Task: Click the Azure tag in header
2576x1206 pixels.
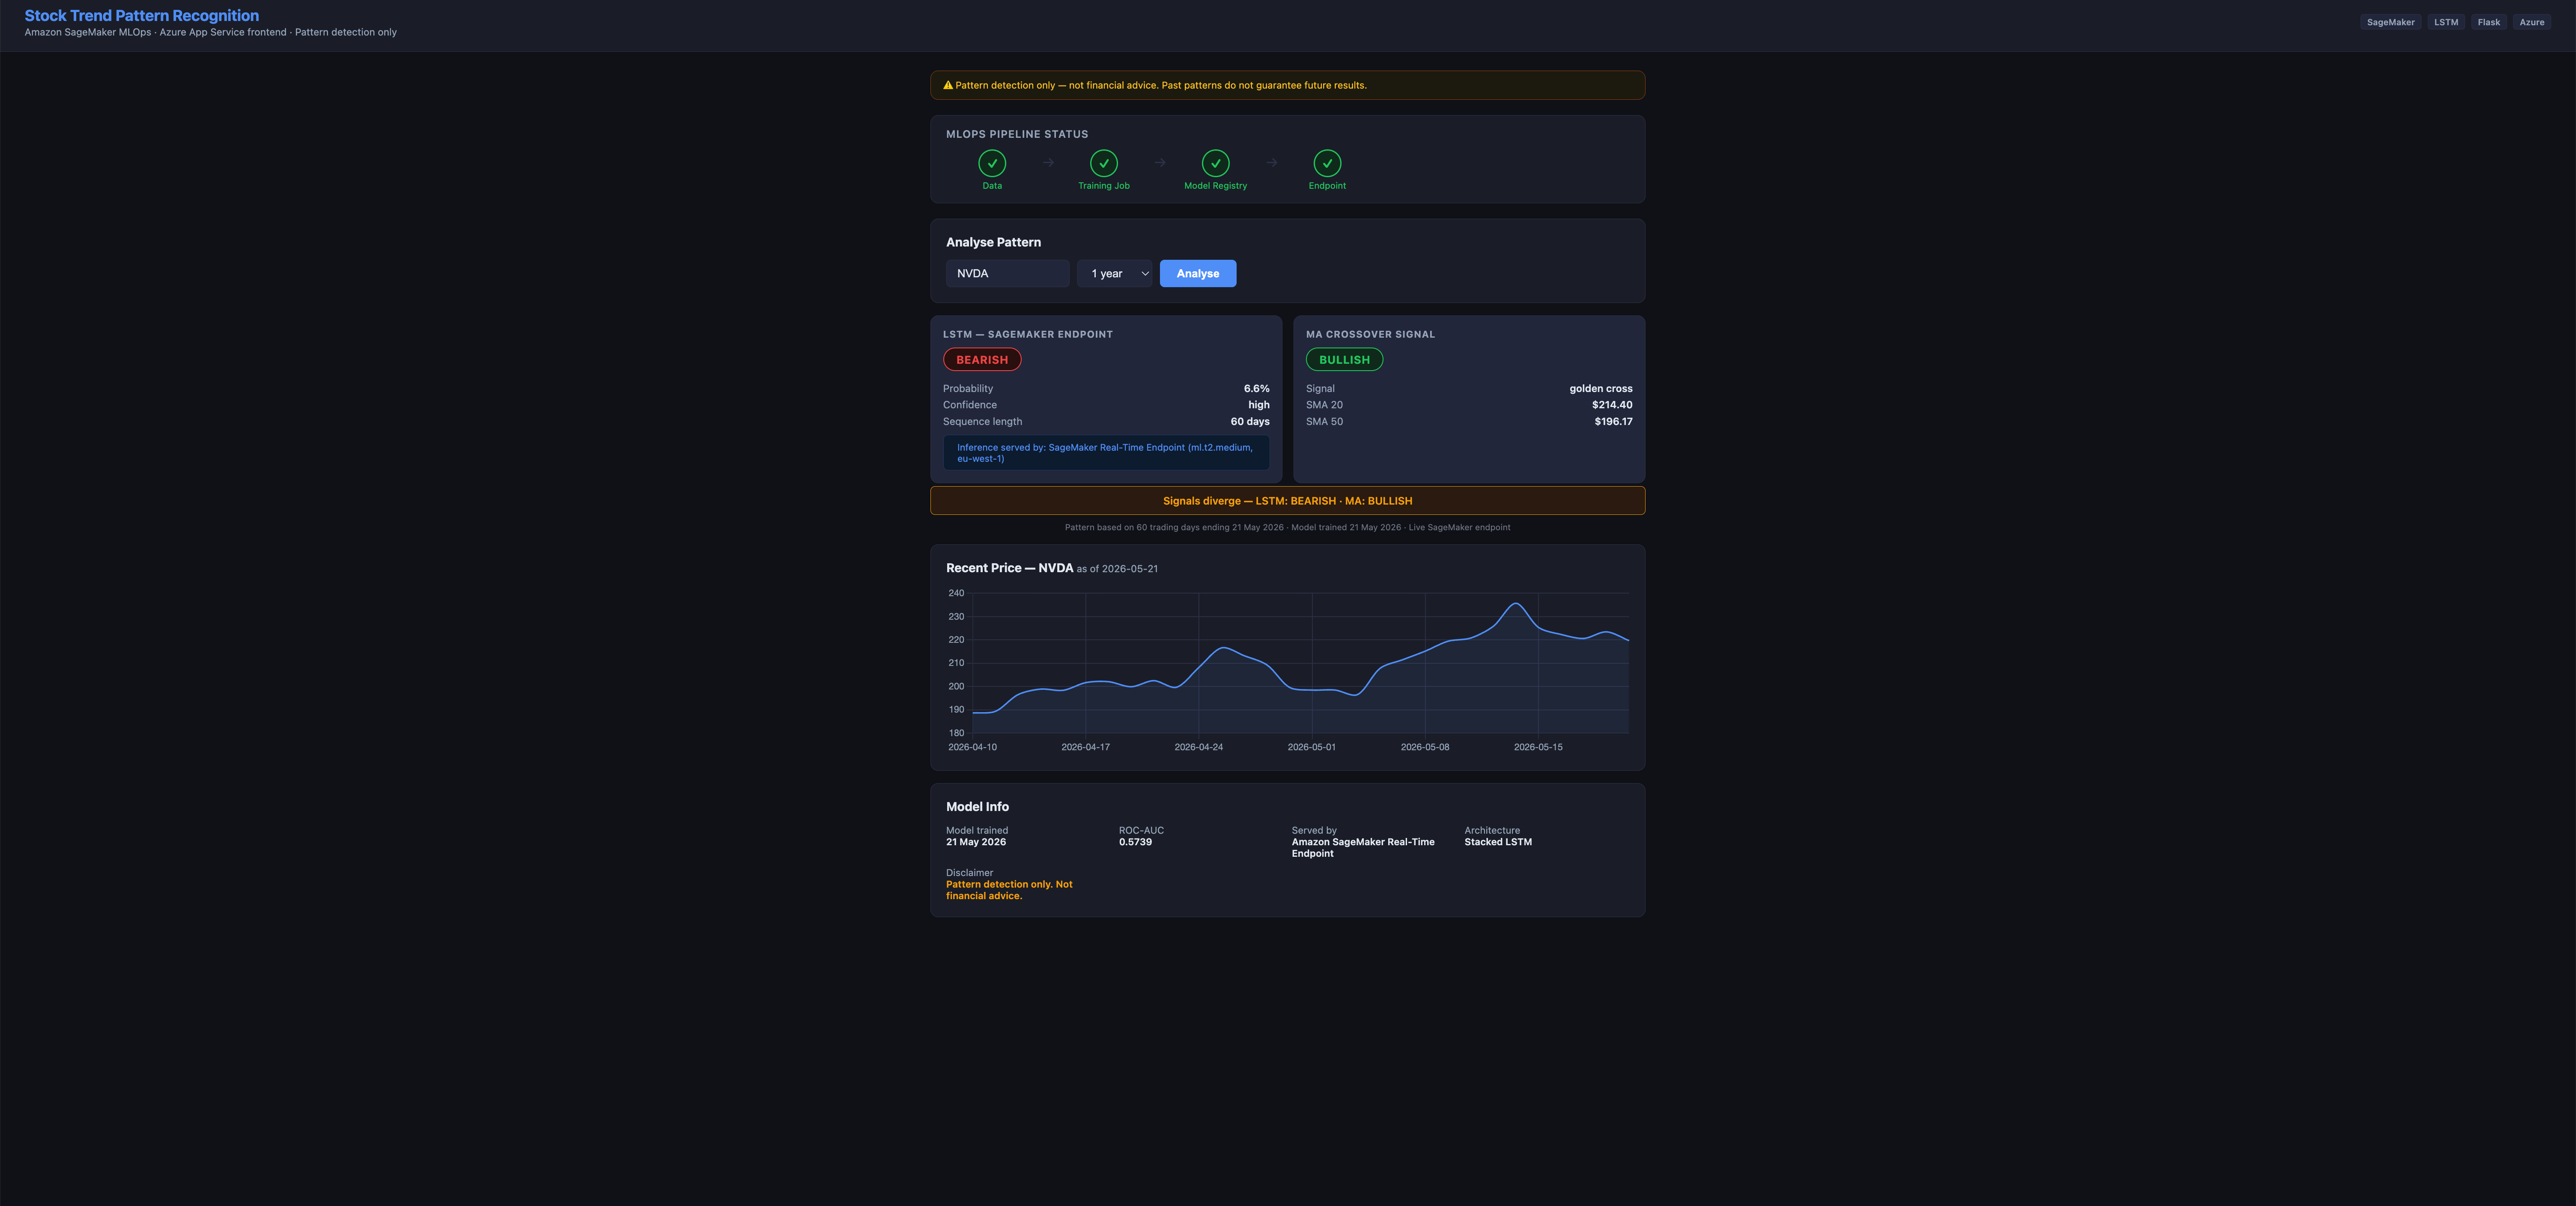Action: tap(2531, 22)
